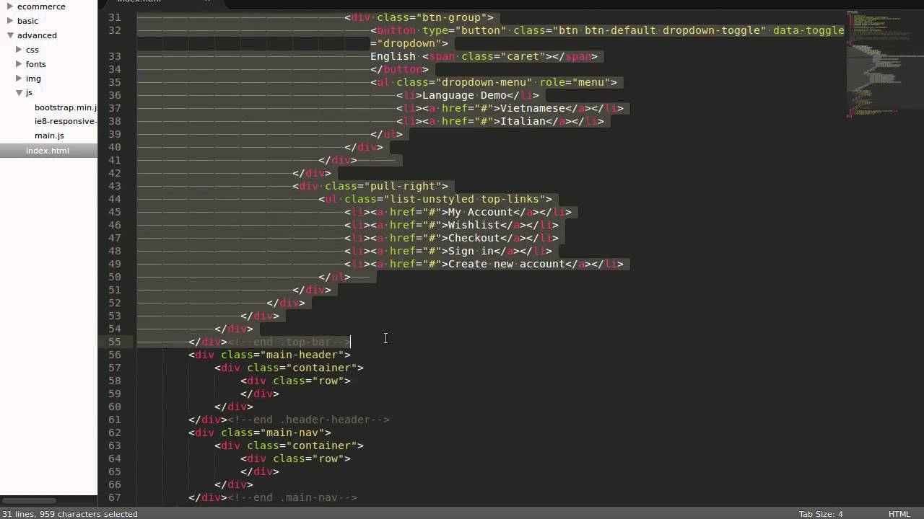This screenshot has width=924, height=519.
Task: Open main.js from the sidebar
Action: coord(49,136)
